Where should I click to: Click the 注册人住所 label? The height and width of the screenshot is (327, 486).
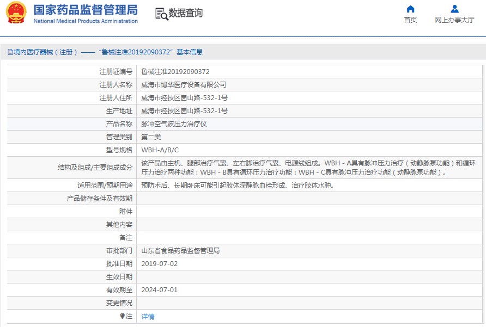click(116, 97)
